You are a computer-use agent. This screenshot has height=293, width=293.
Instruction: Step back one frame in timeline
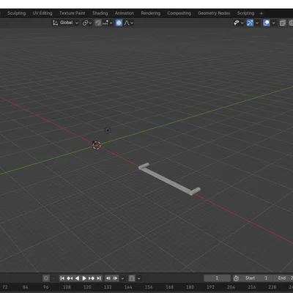click(x=108, y=278)
